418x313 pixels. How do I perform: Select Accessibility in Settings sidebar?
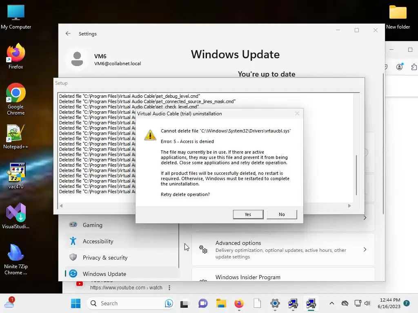[122, 241]
